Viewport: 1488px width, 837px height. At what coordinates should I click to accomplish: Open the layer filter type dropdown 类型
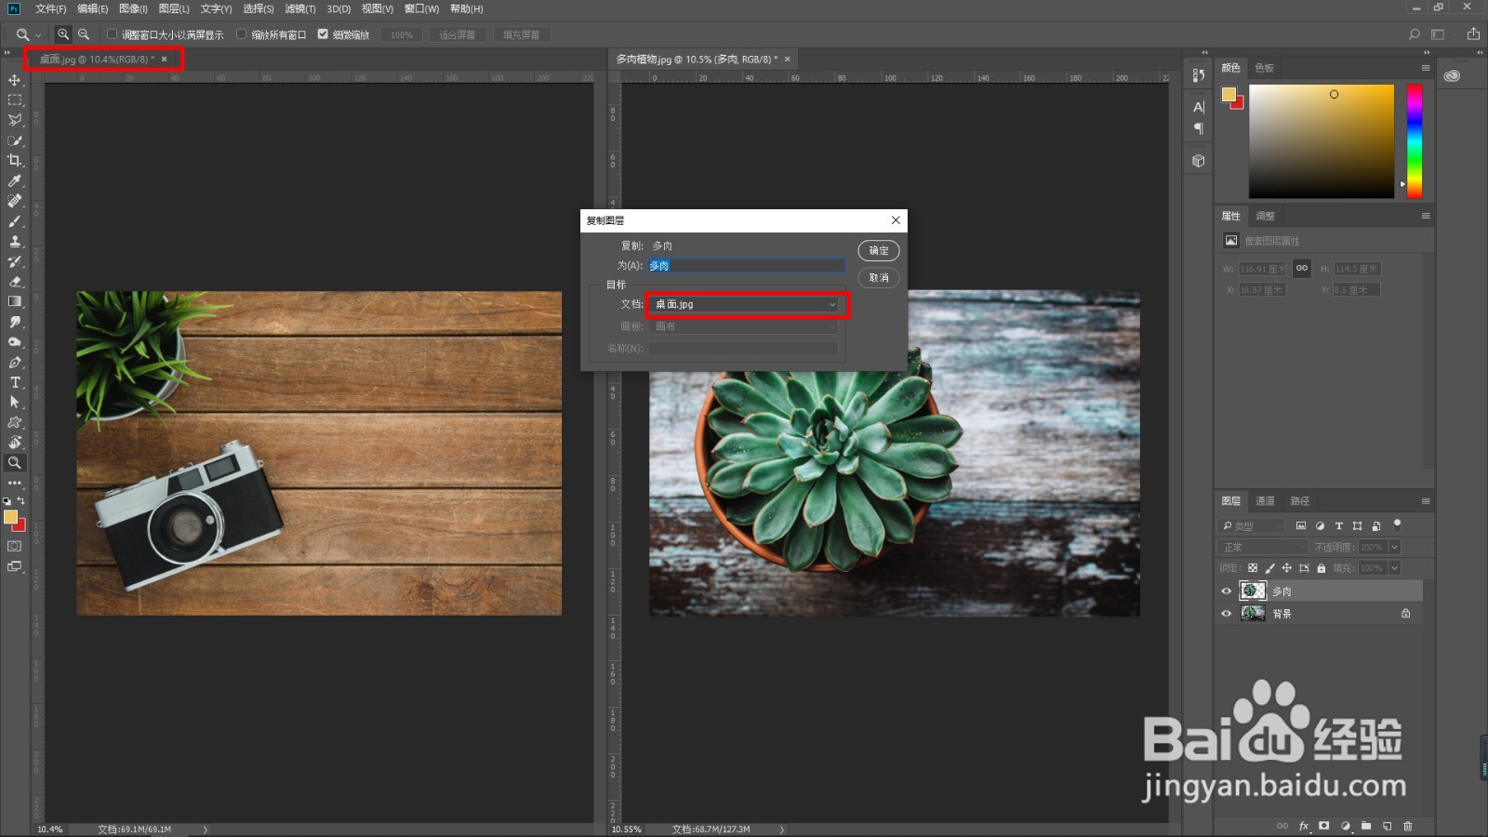[x=1252, y=525]
